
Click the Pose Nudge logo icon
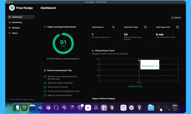point(12,8)
